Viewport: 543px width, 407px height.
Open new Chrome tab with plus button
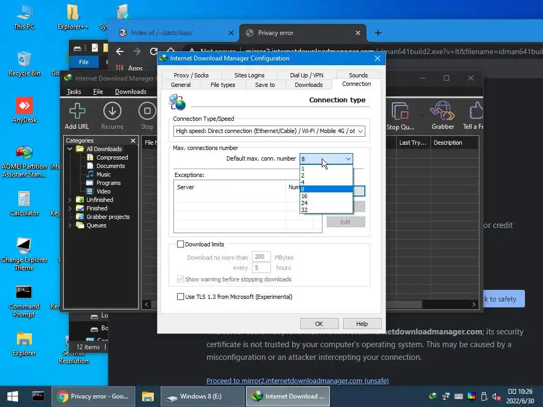click(x=378, y=33)
